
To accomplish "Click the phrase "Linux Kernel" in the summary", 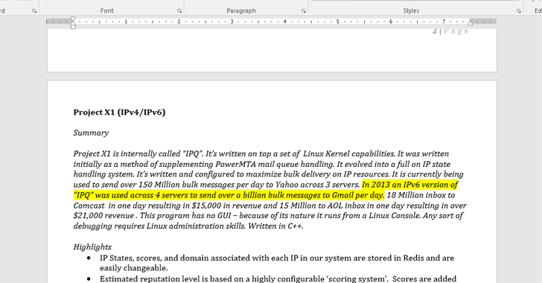I will [x=326, y=153].
